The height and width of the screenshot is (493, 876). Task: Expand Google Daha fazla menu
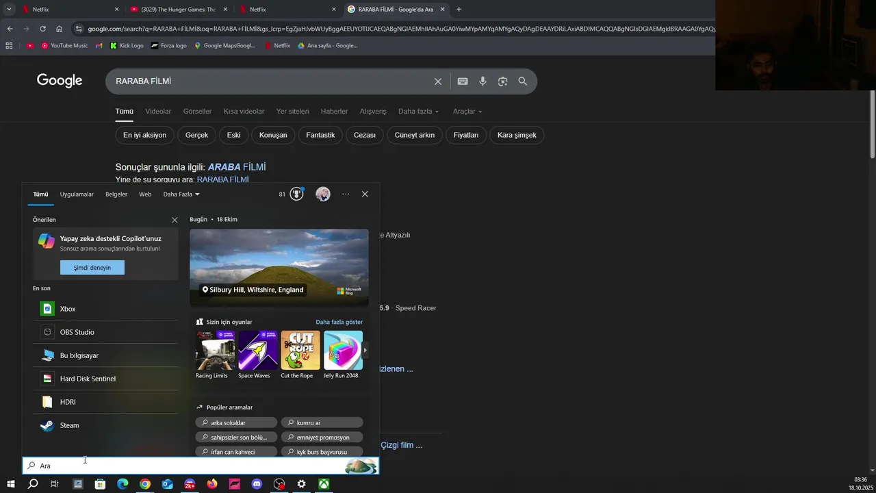pyautogui.click(x=418, y=112)
